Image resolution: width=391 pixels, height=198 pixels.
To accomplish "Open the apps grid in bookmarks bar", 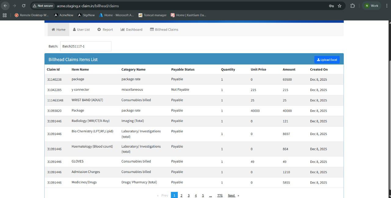I will pos(5,15).
